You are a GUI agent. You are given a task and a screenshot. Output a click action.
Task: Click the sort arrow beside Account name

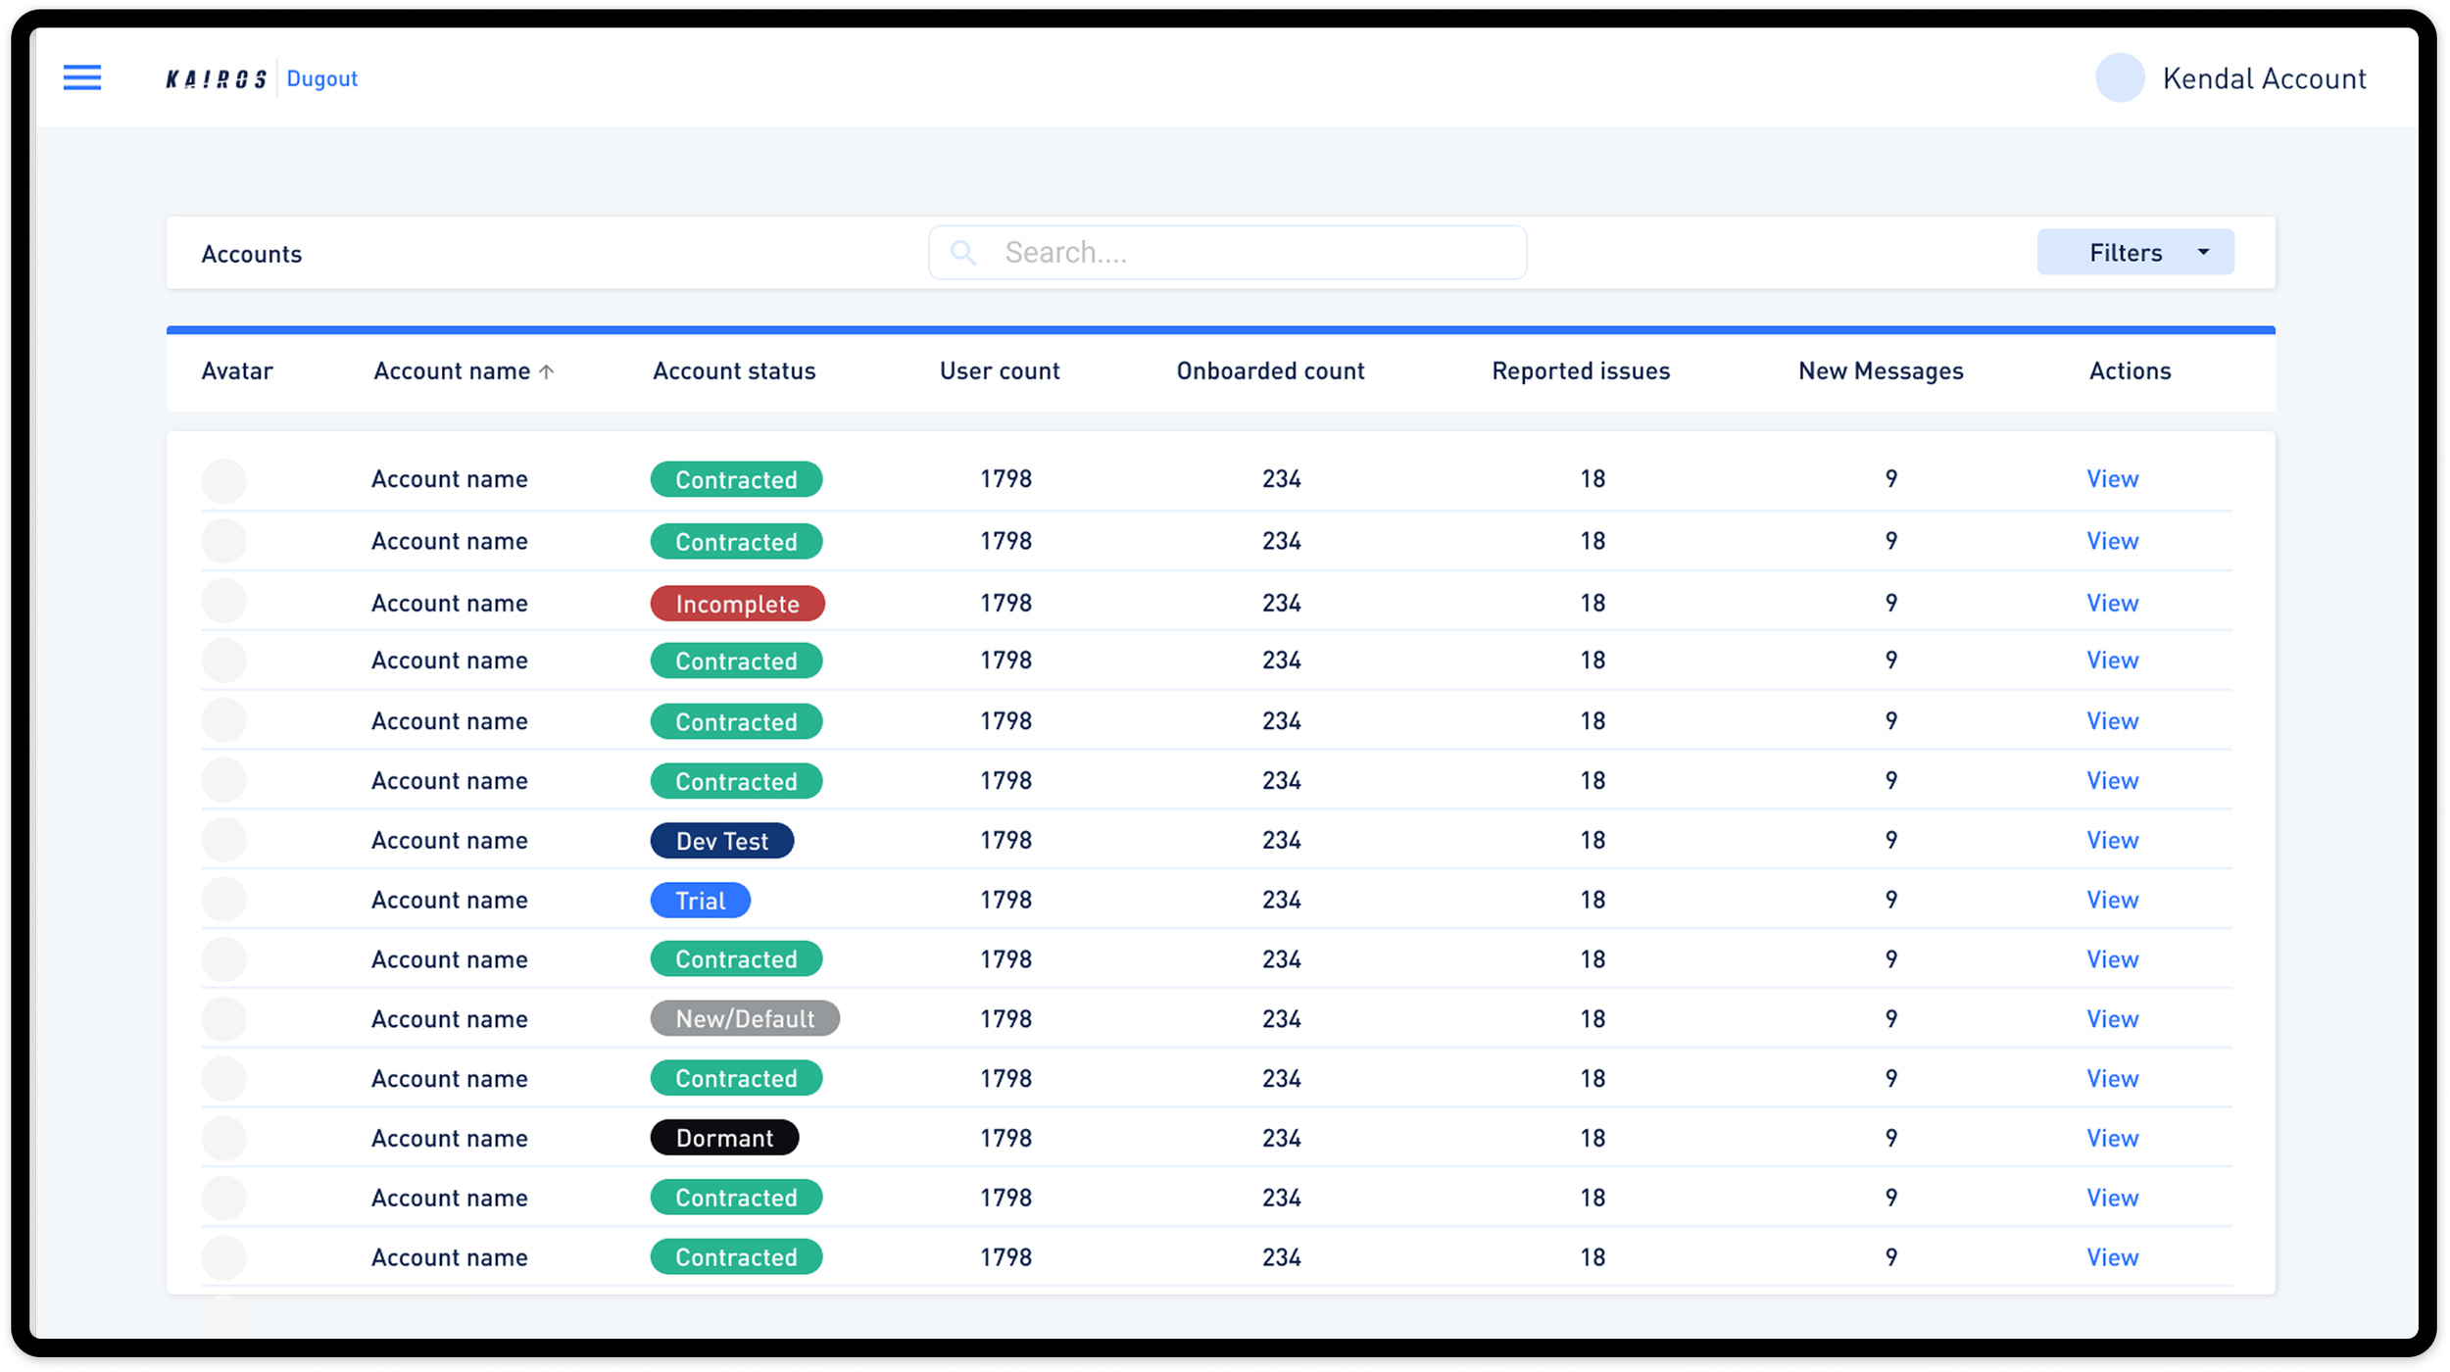point(547,371)
